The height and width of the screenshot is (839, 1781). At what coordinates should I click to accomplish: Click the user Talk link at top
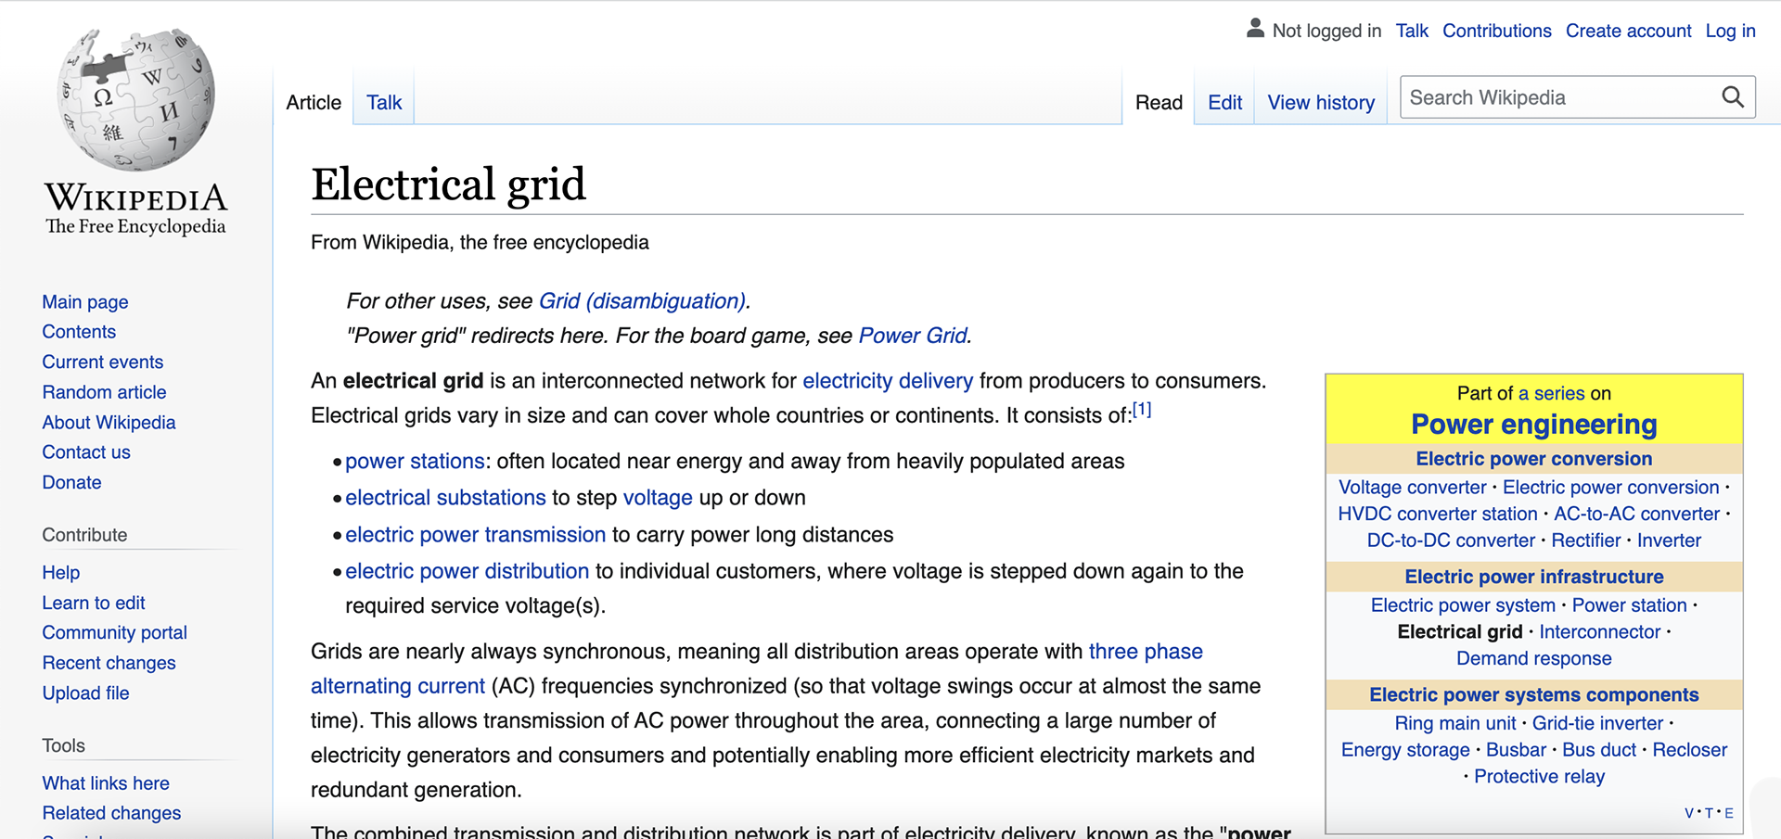(1412, 31)
